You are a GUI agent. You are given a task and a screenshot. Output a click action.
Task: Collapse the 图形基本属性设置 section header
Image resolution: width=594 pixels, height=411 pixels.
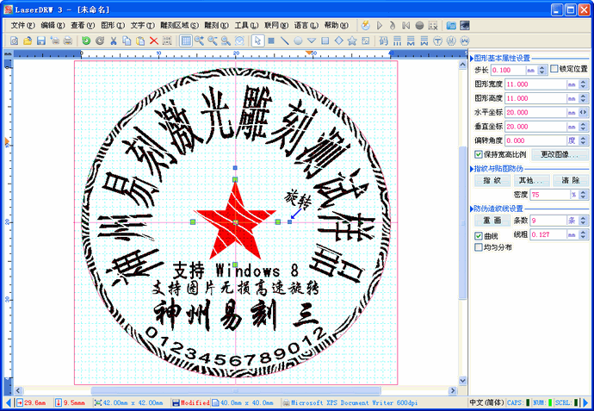coord(502,58)
